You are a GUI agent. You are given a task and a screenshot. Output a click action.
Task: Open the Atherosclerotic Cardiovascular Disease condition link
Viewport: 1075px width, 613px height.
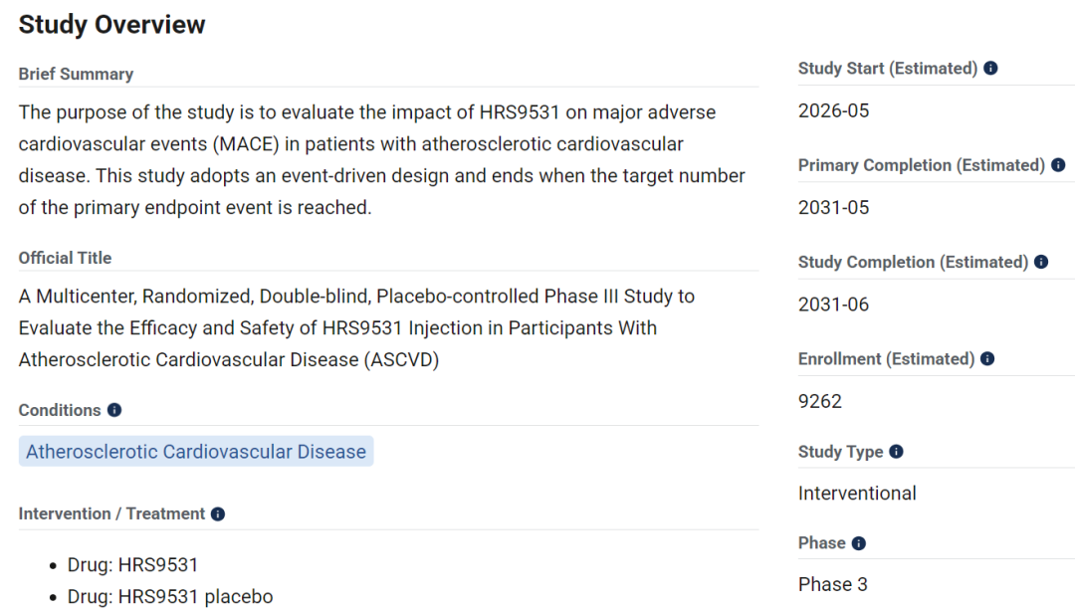click(196, 452)
